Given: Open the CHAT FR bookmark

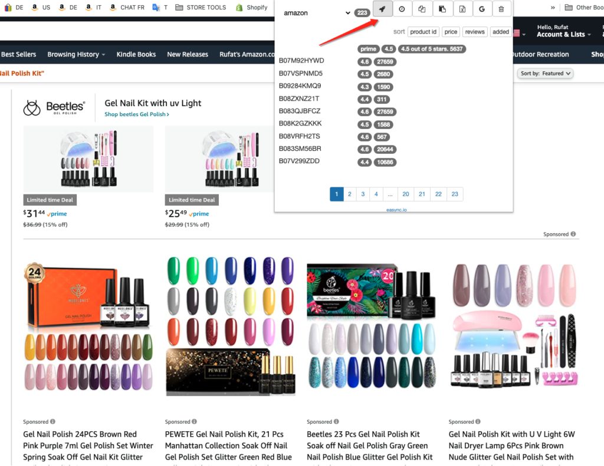Looking at the screenshot, I should [127, 7].
